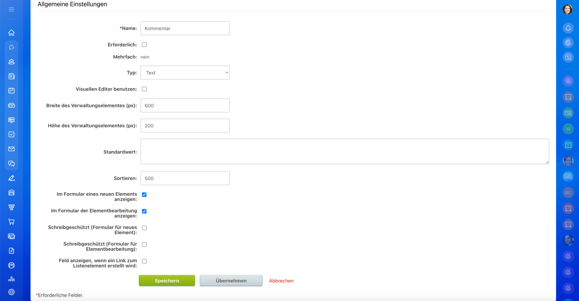The width and height of the screenshot is (579, 301).
Task: Click the 'Standardwert:' label
Action: pyautogui.click(x=120, y=152)
